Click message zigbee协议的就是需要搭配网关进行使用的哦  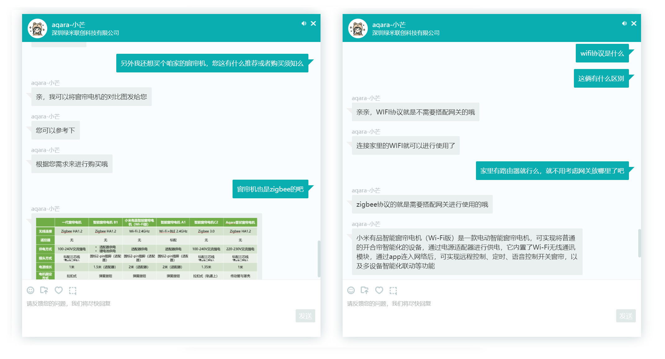pyautogui.click(x=422, y=204)
